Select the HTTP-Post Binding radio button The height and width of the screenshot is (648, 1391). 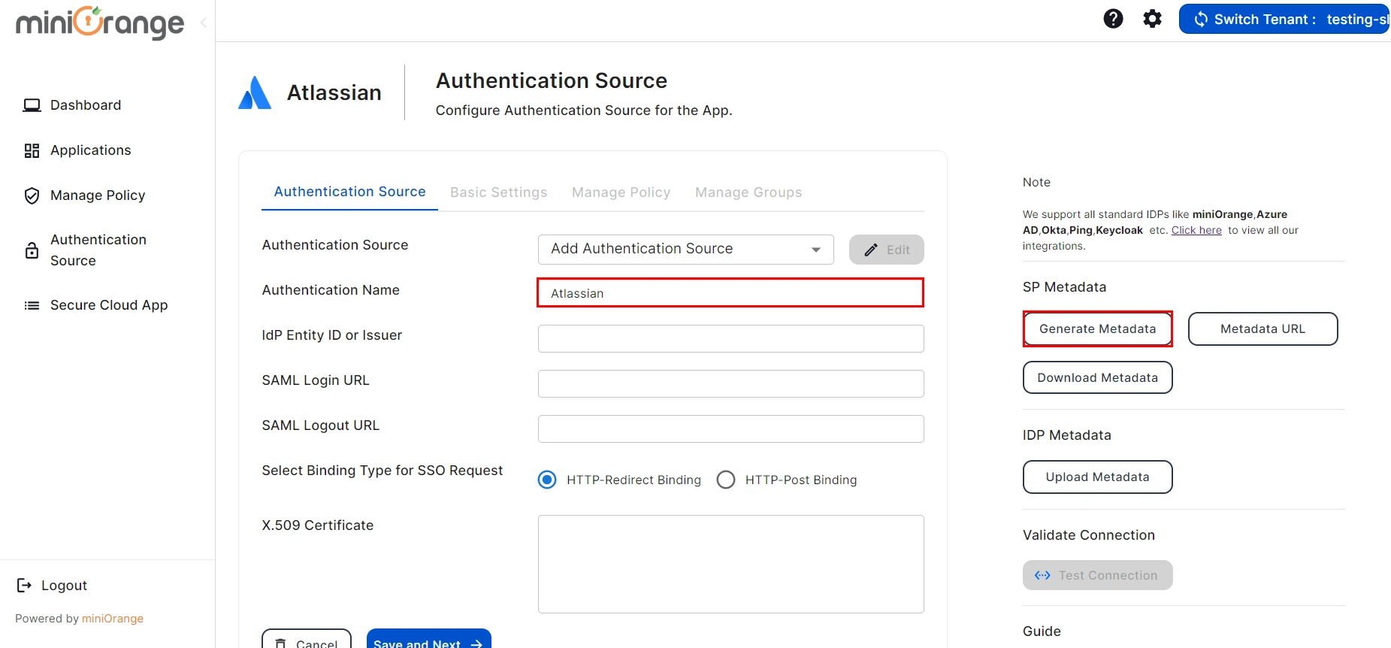(726, 480)
